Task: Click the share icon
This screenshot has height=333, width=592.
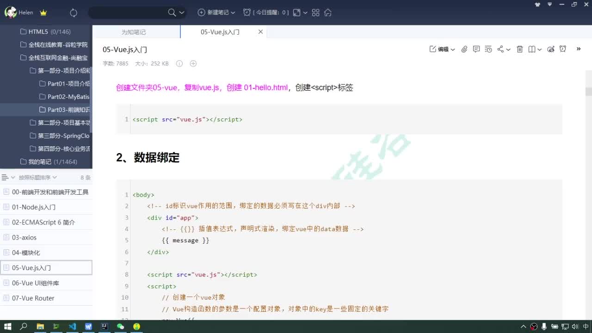Action: click(x=500, y=49)
